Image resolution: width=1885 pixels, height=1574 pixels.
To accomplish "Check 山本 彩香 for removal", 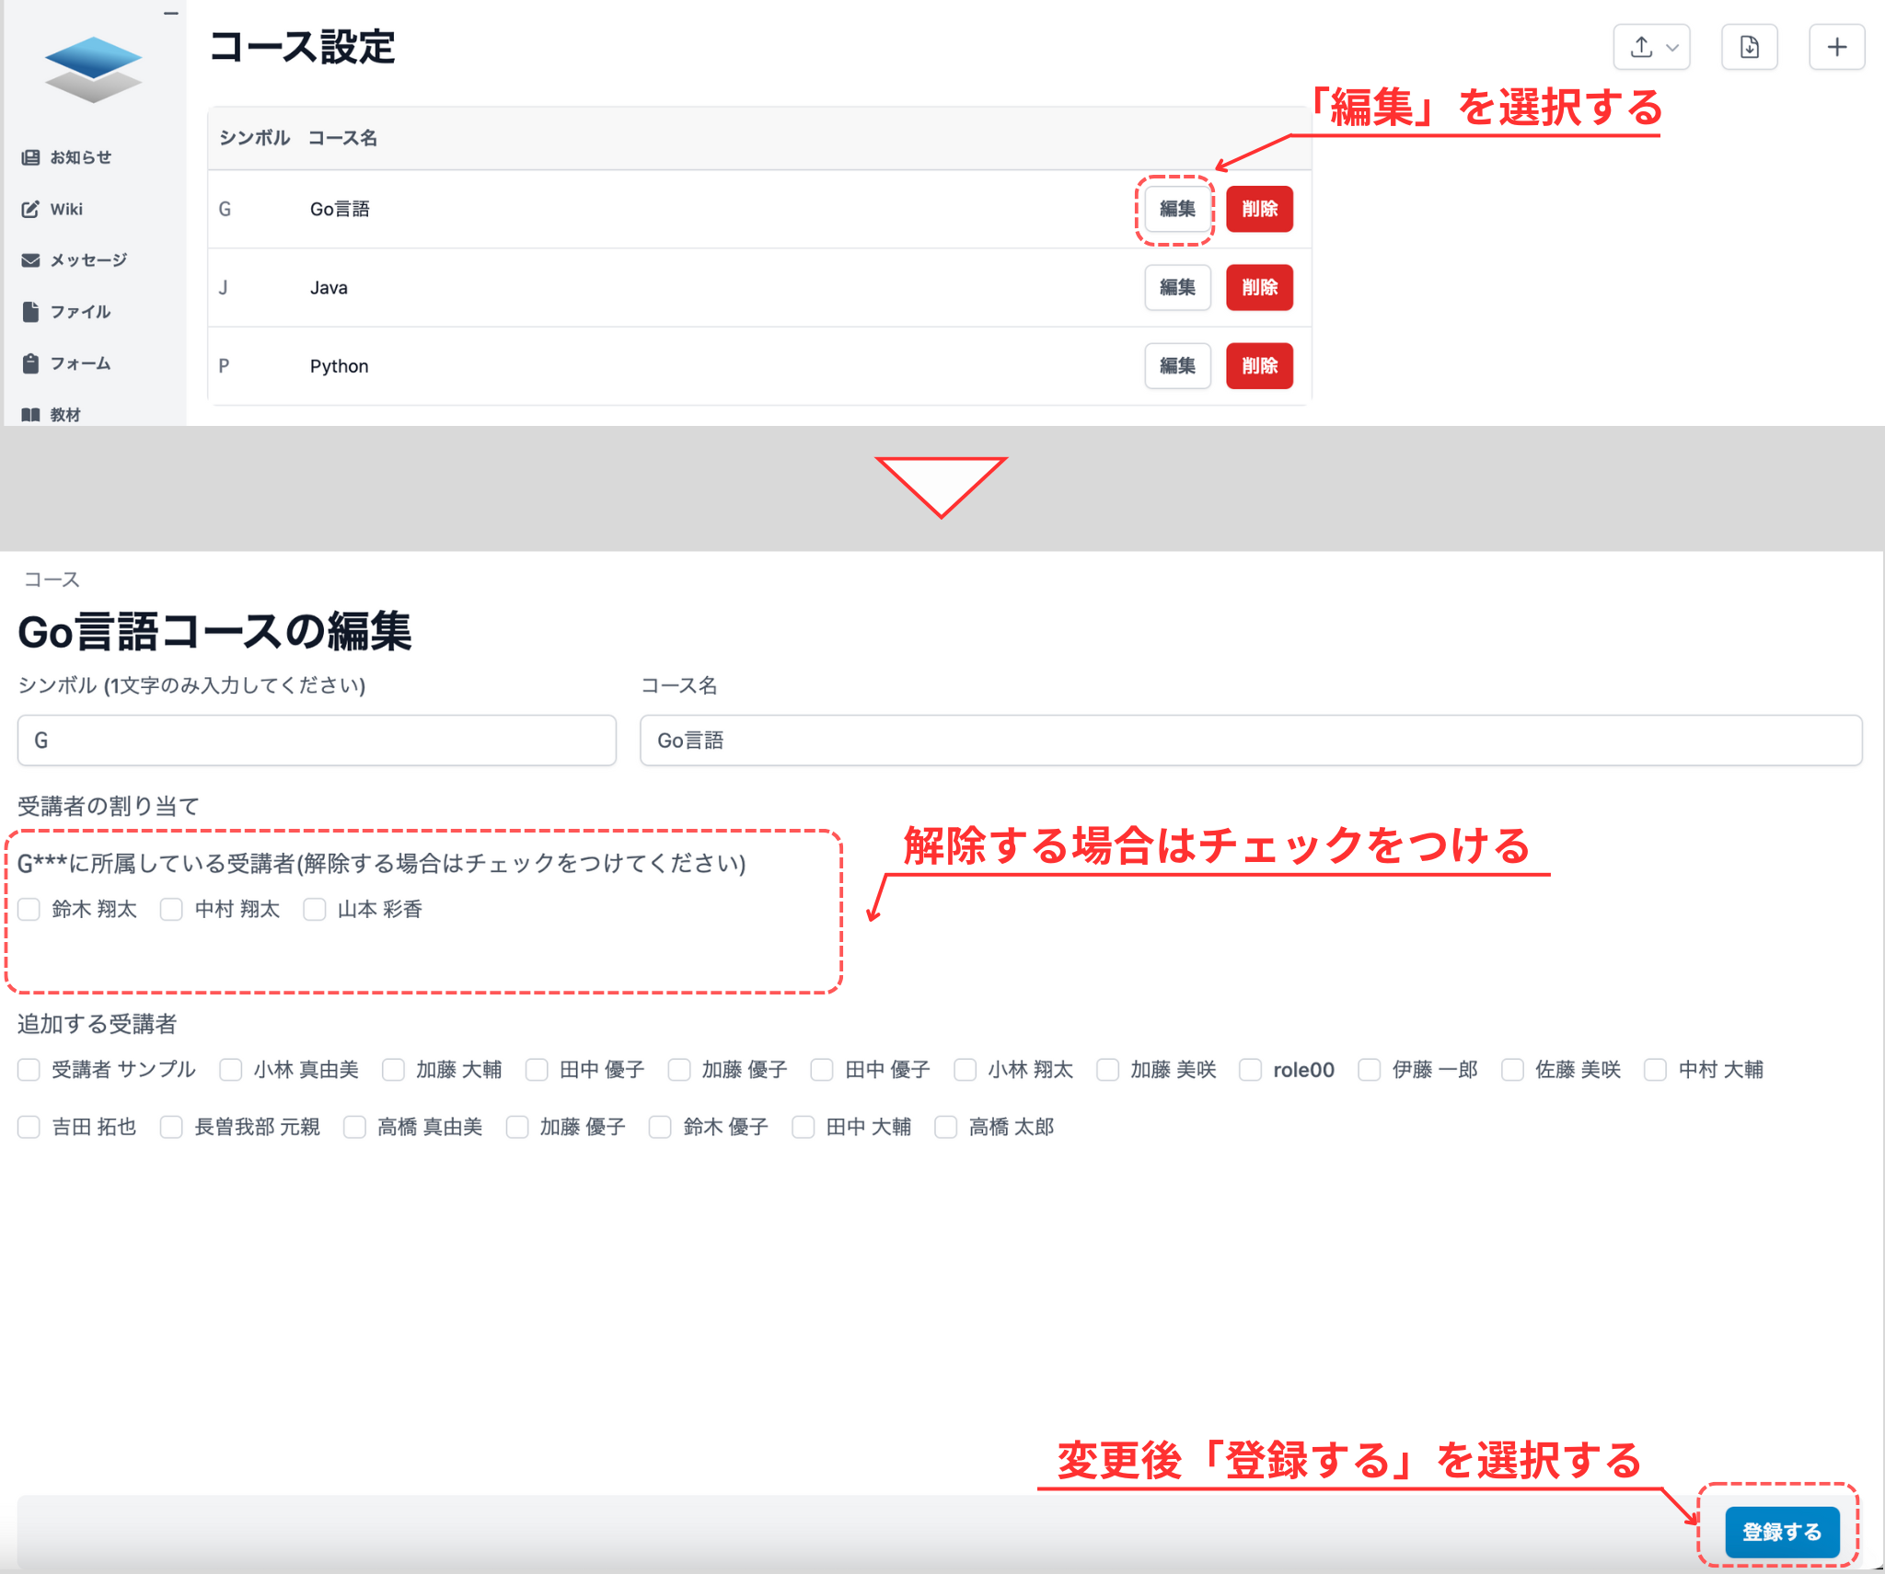I will (315, 909).
